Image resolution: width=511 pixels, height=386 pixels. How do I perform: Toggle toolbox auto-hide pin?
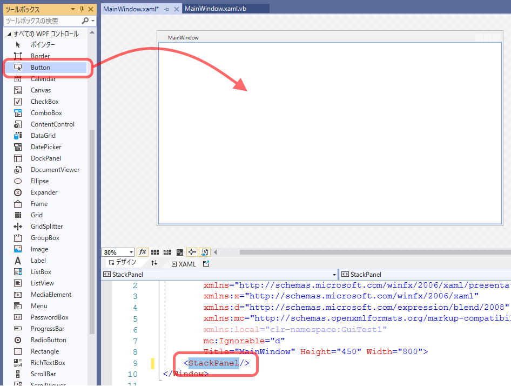(x=82, y=9)
